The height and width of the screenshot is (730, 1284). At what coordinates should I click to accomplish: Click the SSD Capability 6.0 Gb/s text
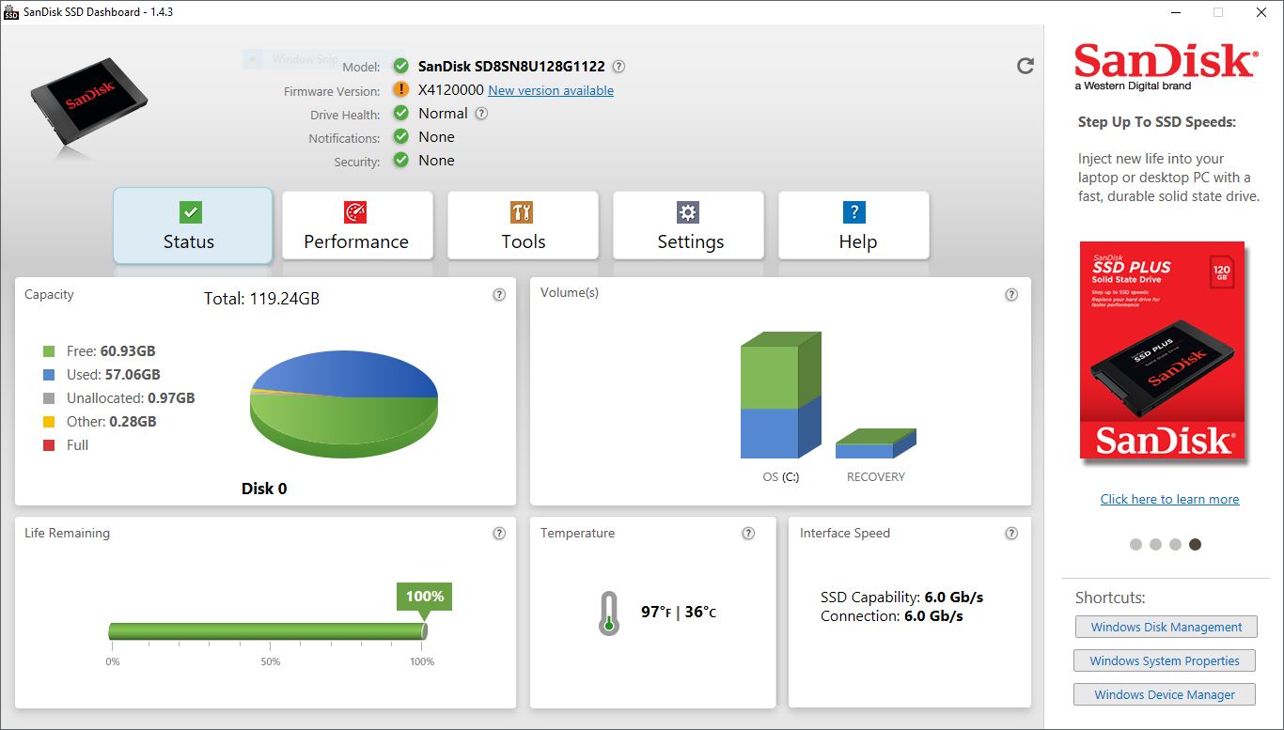(901, 597)
